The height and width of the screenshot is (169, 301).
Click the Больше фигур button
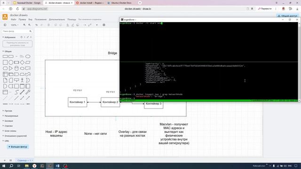pyautogui.click(x=18, y=147)
